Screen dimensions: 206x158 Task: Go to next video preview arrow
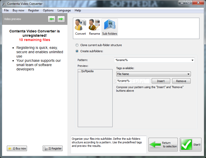point(61,19)
